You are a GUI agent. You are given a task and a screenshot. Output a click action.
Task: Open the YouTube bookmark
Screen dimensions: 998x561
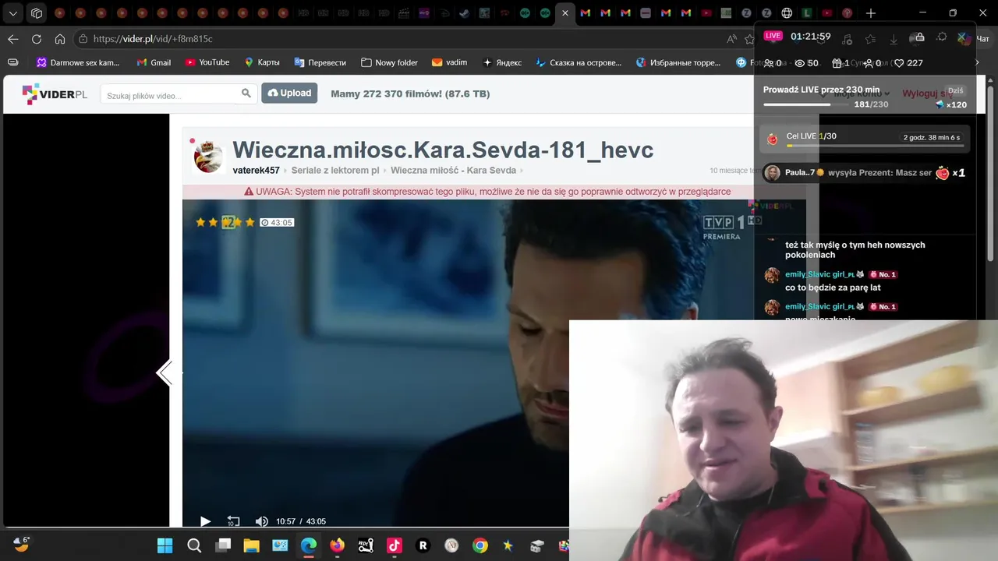(x=207, y=62)
